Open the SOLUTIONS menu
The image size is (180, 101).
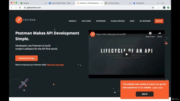tap(86, 21)
